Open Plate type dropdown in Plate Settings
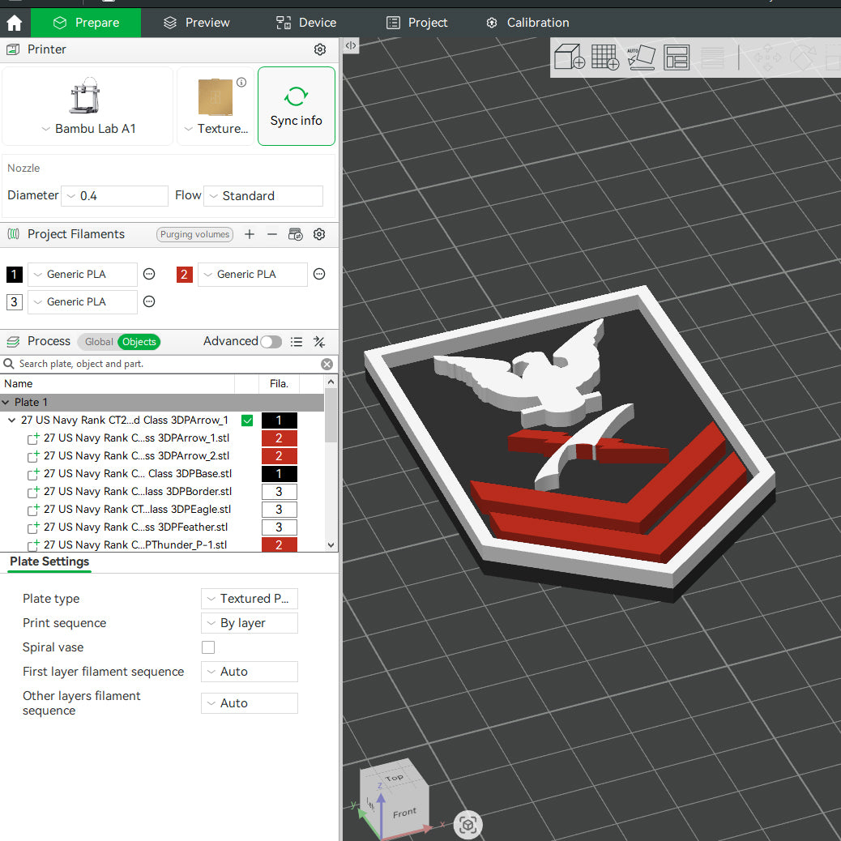Screen dimensions: 841x841 tap(250, 599)
